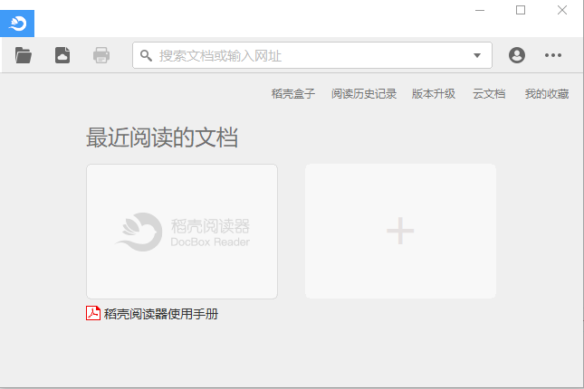Viewport: 584px width, 389px height.
Task: Focus the 搜索文档或输入网址 search field
Action: coord(308,55)
